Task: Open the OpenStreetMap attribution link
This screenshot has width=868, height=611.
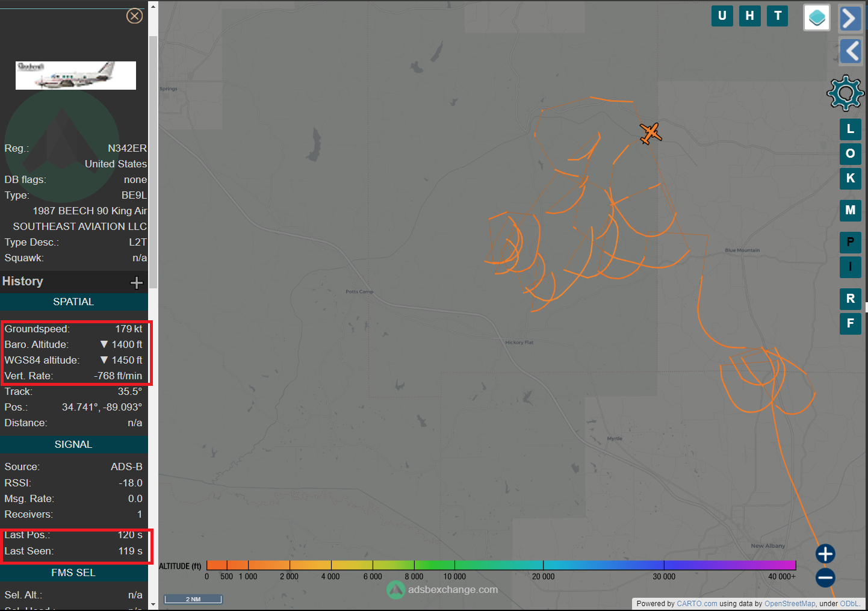Action: click(x=790, y=604)
